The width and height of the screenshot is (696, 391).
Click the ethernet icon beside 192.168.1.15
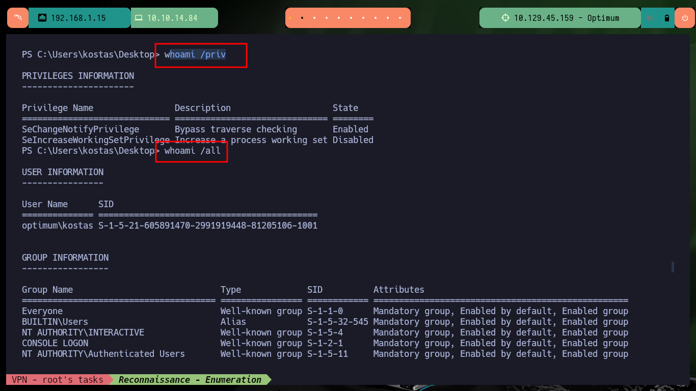tap(42, 18)
